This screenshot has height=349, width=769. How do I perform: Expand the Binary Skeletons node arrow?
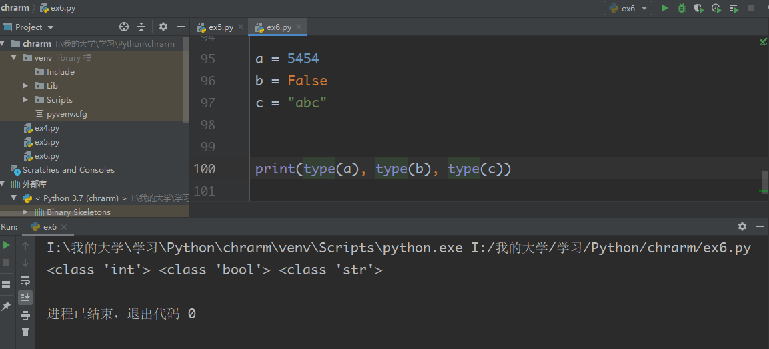coord(25,212)
